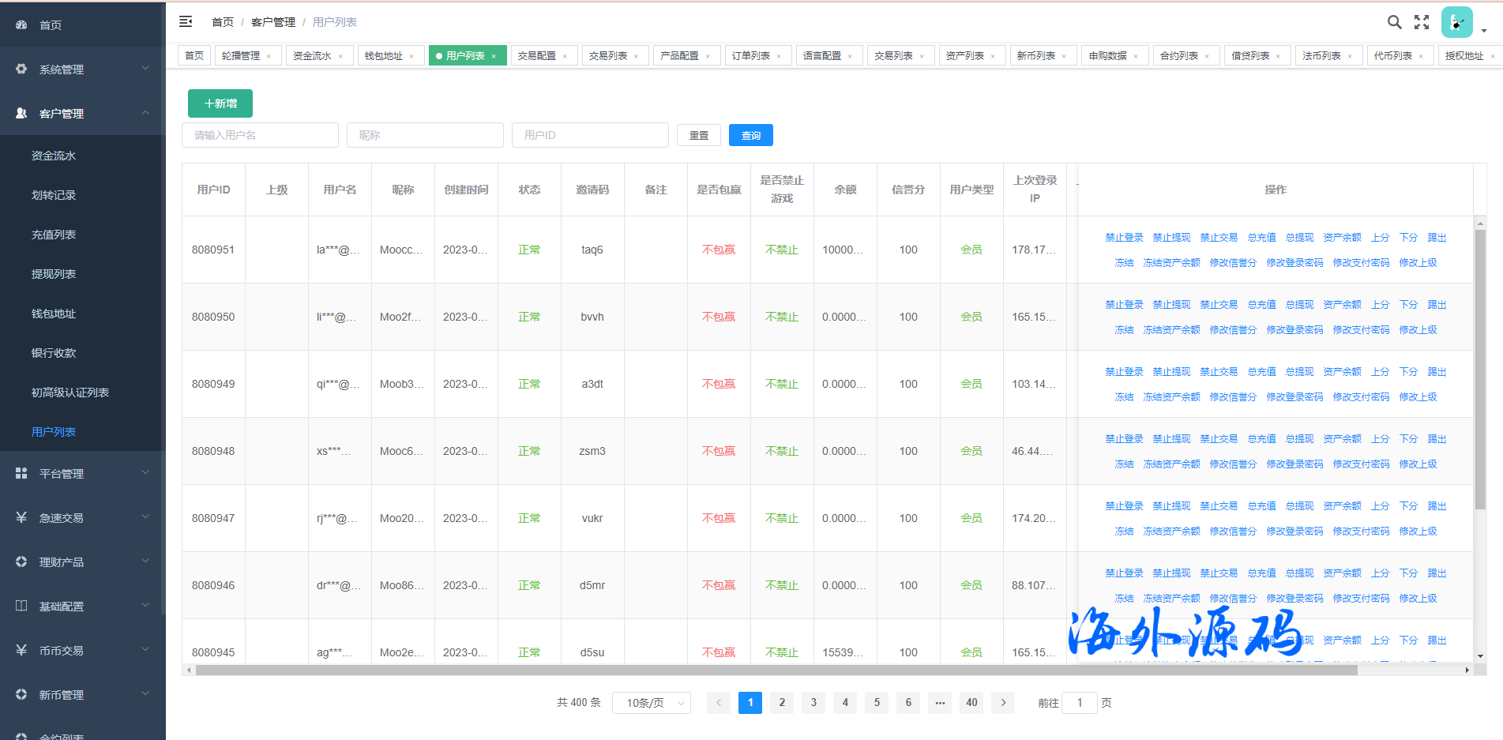Expand the 平台管理 sidebar menu
1503x740 pixels.
click(x=83, y=474)
